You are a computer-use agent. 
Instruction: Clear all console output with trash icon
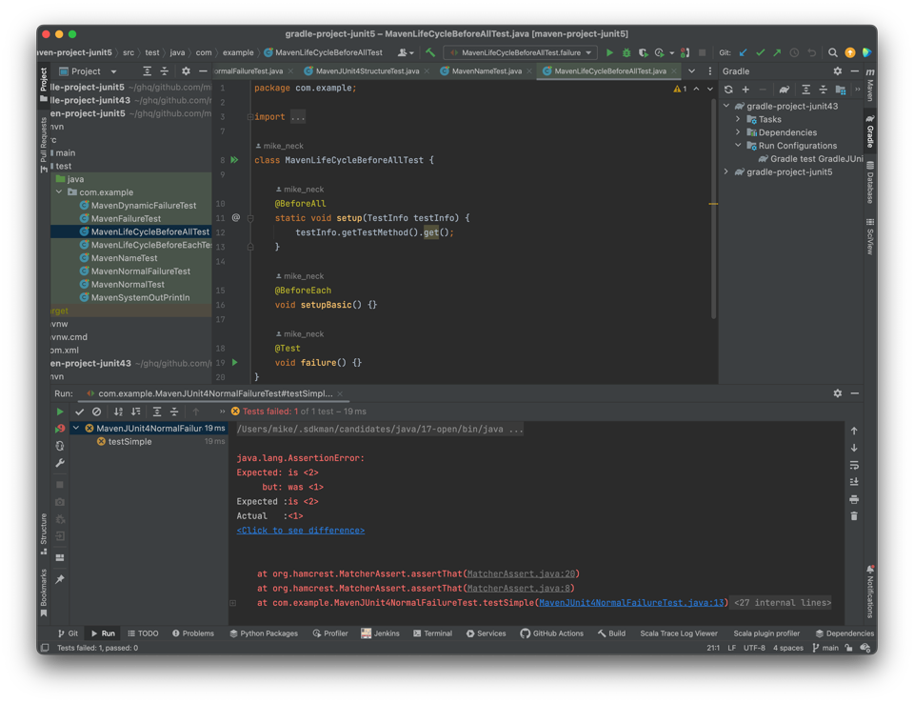[854, 516]
